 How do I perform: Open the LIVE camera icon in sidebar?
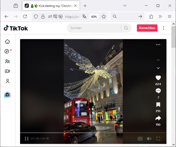7,71
